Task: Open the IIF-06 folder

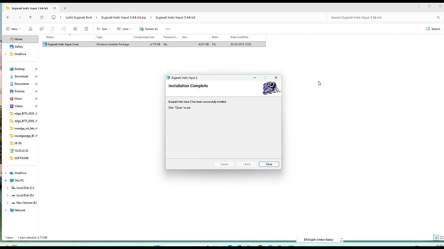Action: coord(18,143)
